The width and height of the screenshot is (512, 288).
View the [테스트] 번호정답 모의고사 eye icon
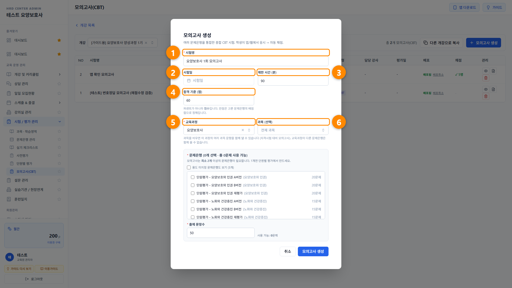[x=486, y=89]
